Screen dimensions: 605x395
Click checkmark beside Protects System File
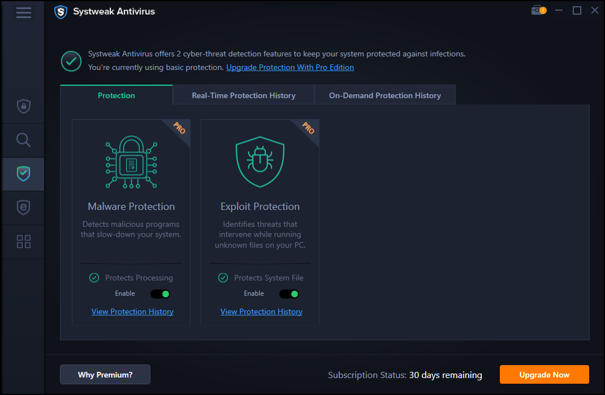pos(223,278)
